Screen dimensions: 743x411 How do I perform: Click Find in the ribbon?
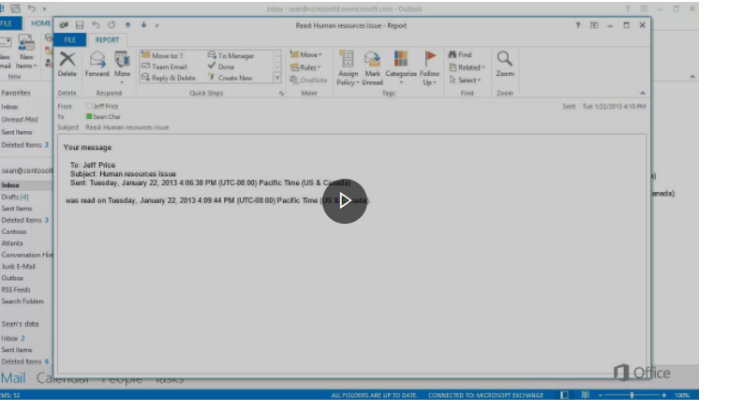coord(460,54)
